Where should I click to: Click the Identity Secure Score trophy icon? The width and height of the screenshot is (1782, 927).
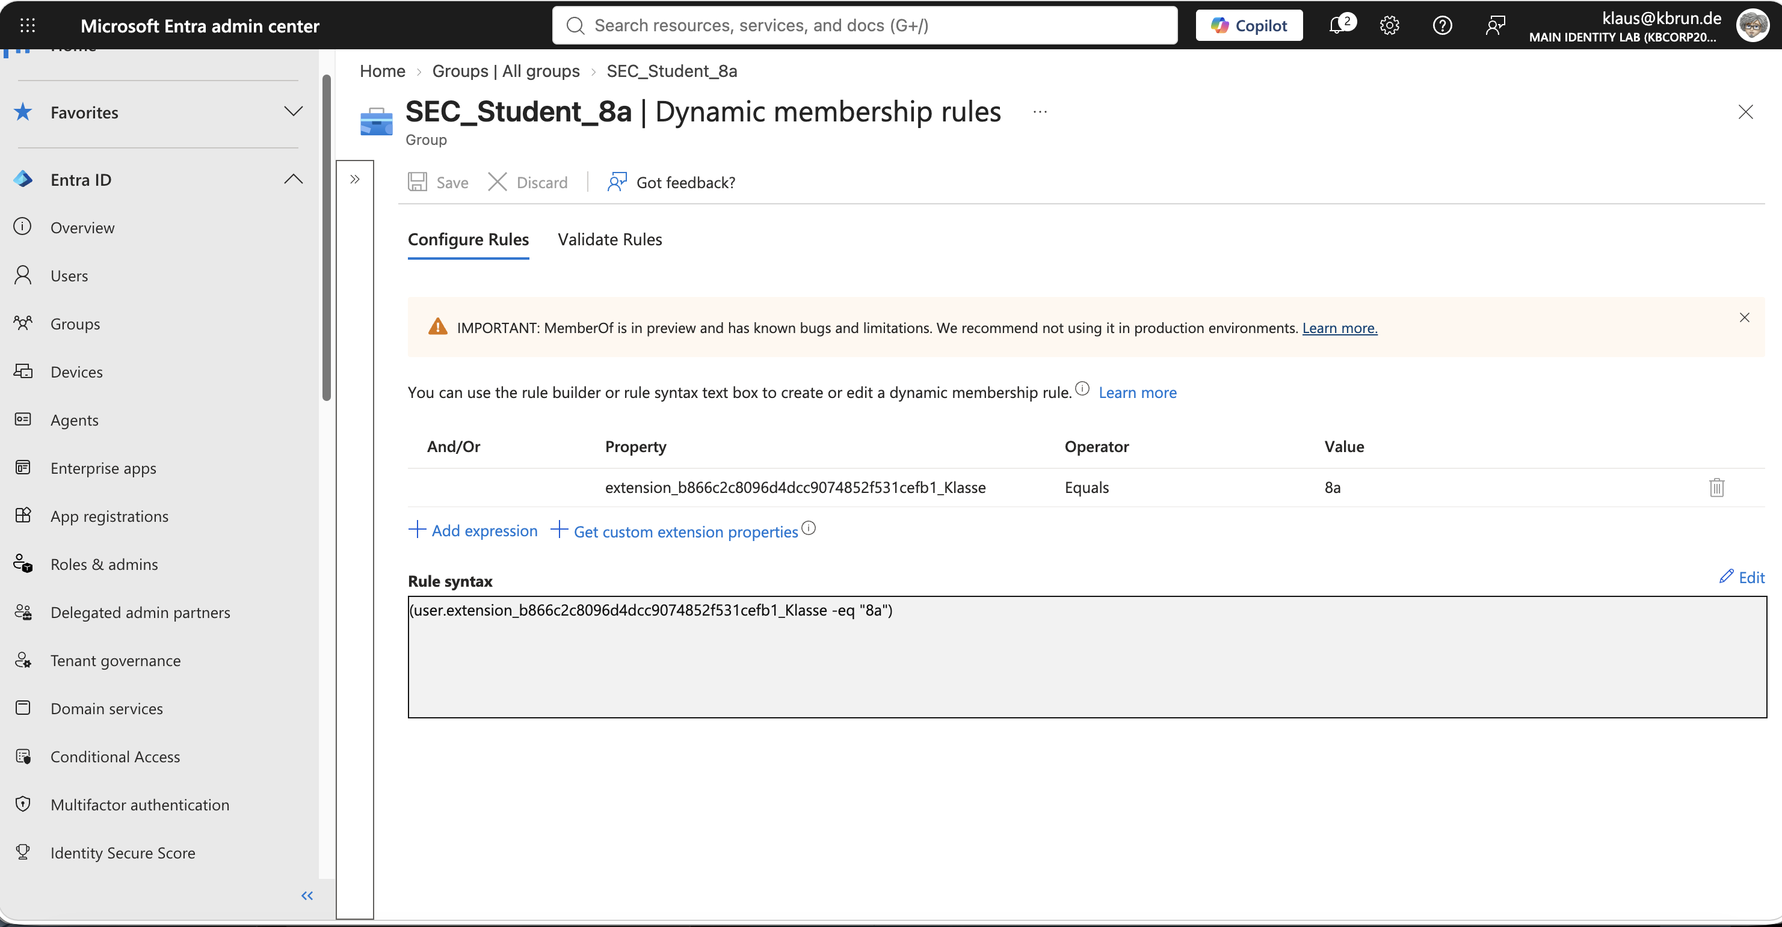click(23, 852)
